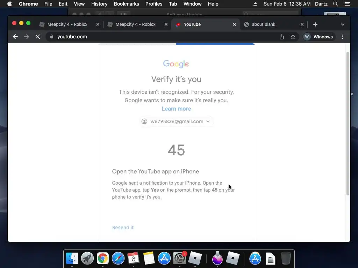Follow the Learn more link
Screen dimensions: 358x268
176,109
